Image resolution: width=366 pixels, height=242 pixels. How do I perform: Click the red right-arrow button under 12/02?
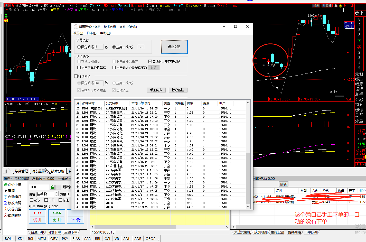click(x=361, y=164)
